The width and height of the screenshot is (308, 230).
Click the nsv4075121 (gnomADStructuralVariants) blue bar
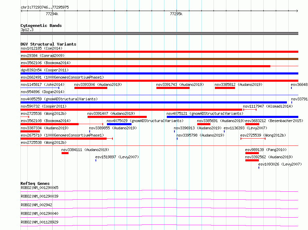coord(233,117)
